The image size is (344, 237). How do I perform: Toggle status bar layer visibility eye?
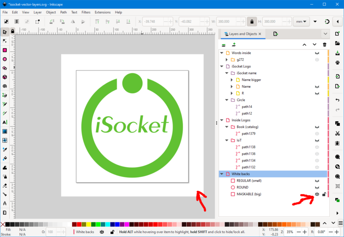101,232
